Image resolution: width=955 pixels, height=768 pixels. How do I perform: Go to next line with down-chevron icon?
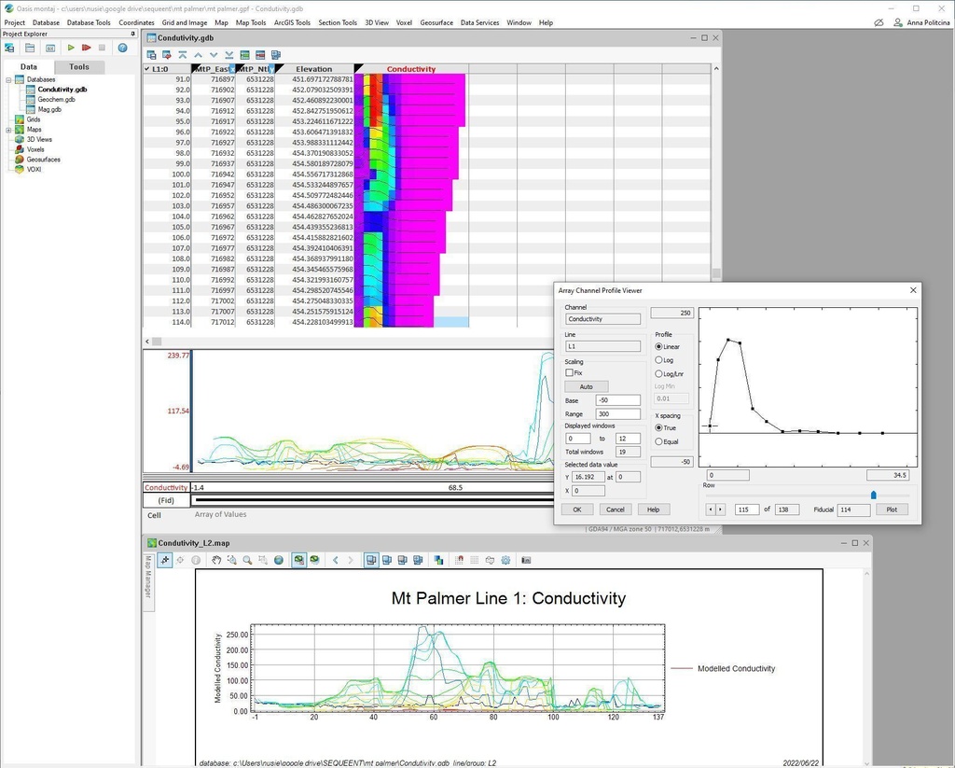tap(213, 55)
